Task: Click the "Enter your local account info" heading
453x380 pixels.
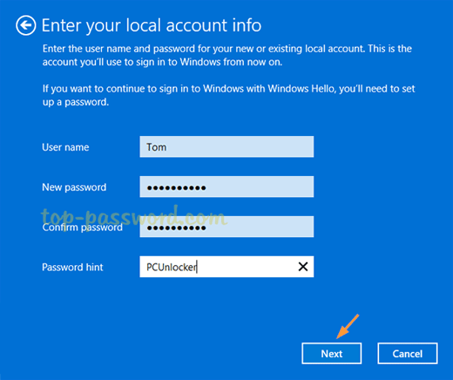Action: point(152,25)
